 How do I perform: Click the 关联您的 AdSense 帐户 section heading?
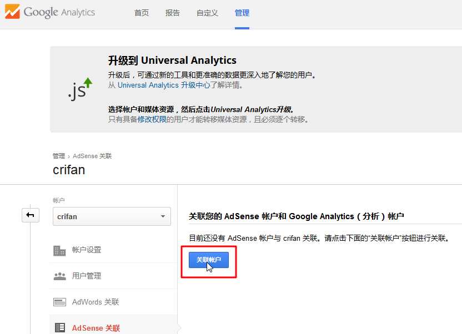tap(296, 216)
